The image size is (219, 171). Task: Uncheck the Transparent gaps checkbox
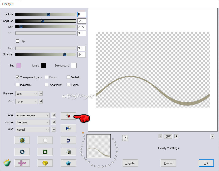pyautogui.click(x=18, y=77)
